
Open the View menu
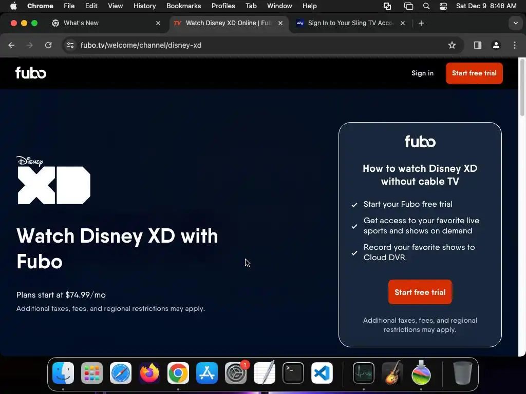(116, 6)
